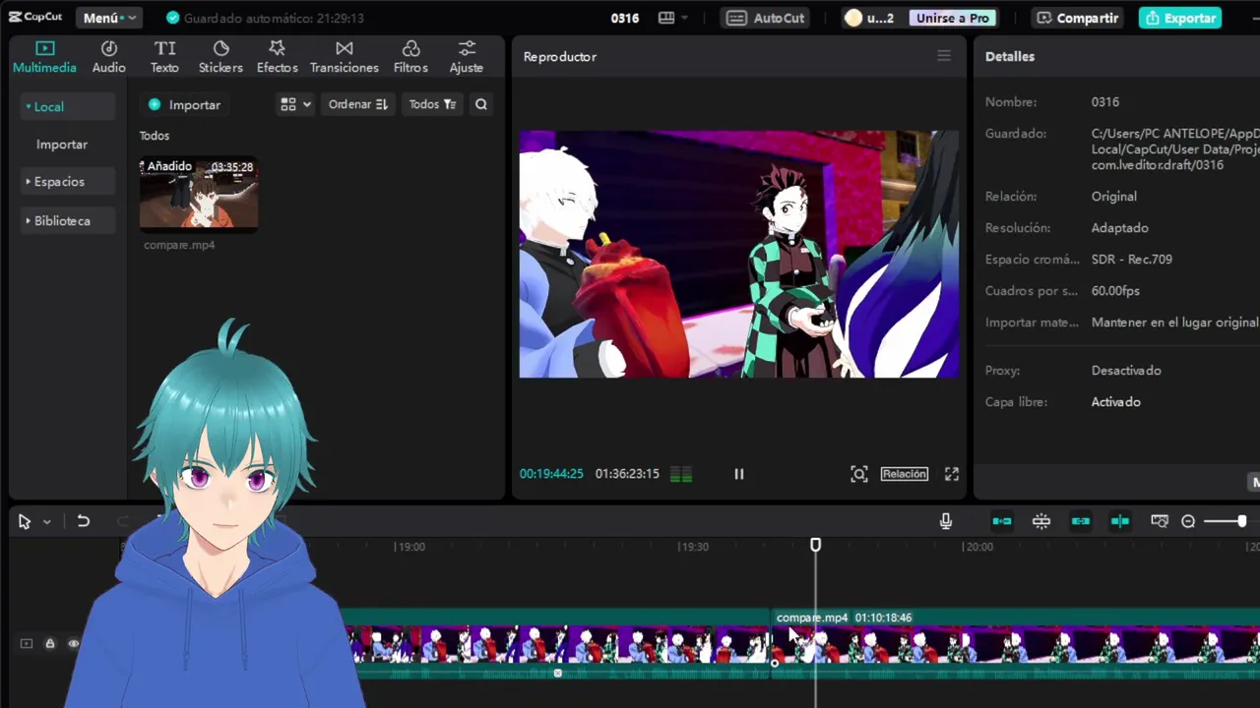
Task: Open the Stickers tab
Action: click(x=220, y=57)
